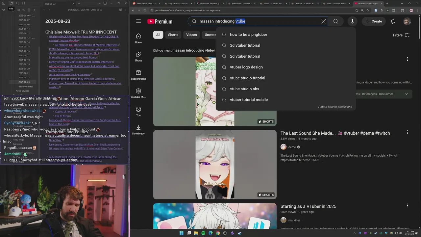
Task: Select the All filter chip
Action: pyautogui.click(x=158, y=35)
